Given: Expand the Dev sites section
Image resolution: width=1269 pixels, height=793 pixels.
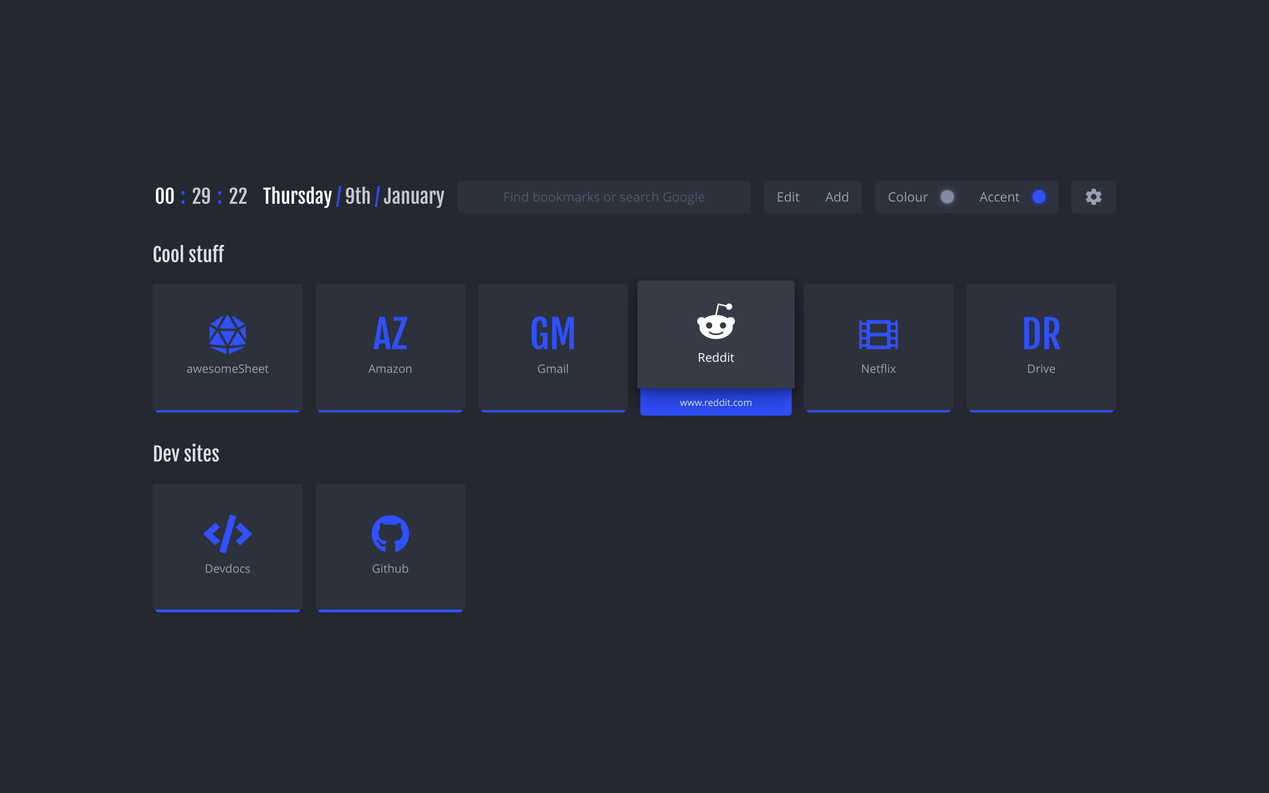Looking at the screenshot, I should coord(186,454).
